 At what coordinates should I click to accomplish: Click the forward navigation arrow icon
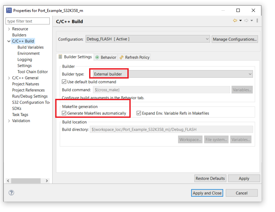(x=246, y=21)
